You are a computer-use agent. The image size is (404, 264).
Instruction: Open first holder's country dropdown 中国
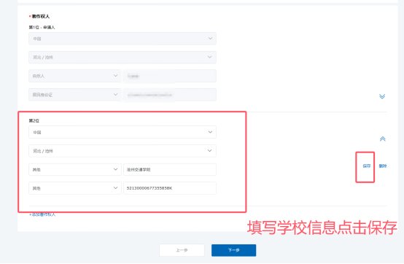(x=123, y=39)
